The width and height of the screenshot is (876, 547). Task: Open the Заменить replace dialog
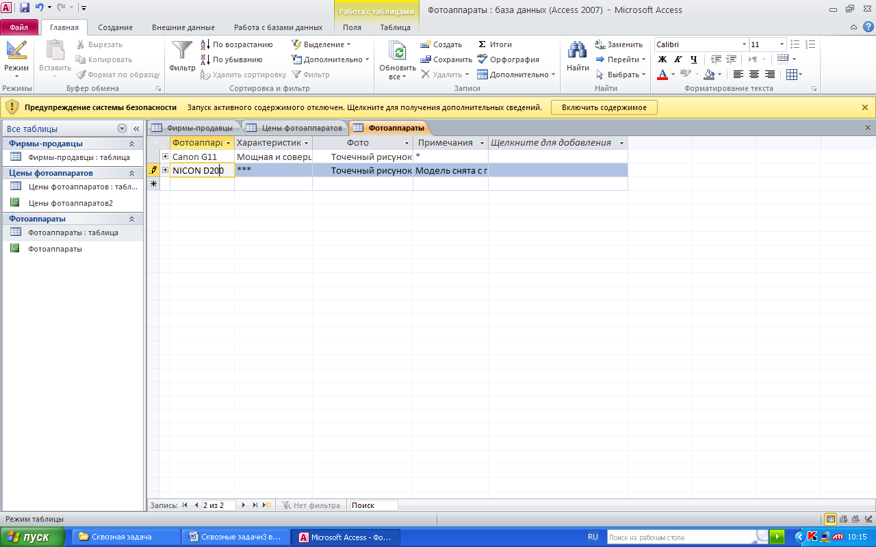click(x=619, y=44)
